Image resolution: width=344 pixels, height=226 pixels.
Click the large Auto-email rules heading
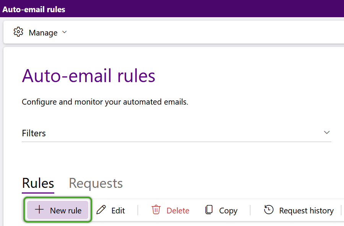click(x=89, y=76)
